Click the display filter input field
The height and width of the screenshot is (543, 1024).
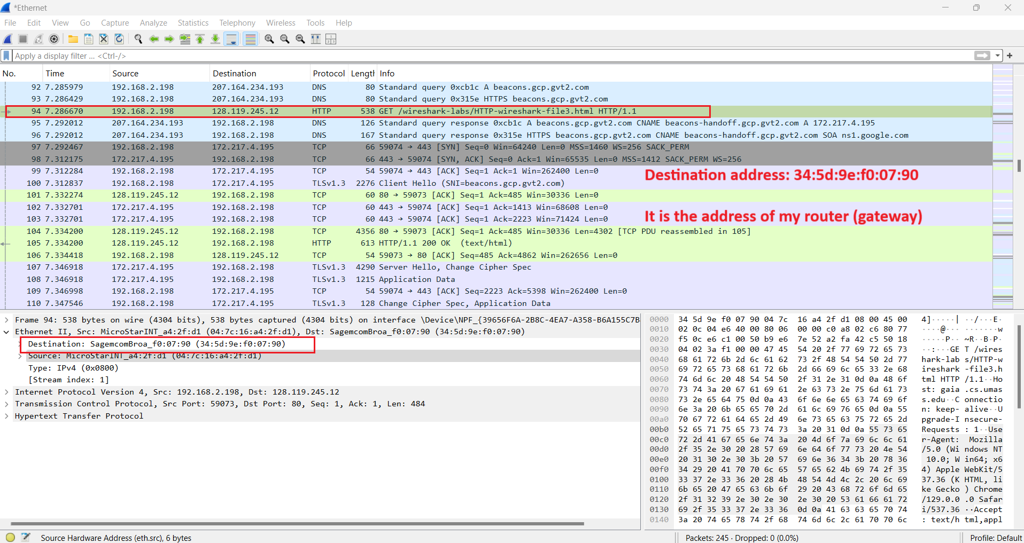pos(492,56)
